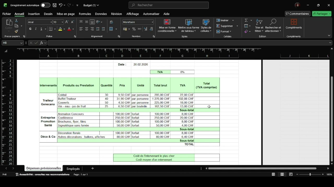
Task: Apply percent style with the % icon
Action: (x=134, y=29)
